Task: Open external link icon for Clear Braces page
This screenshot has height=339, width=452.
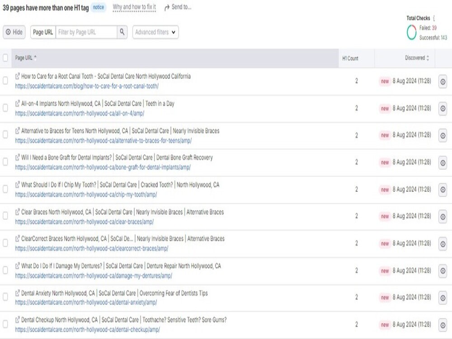Action: tap(18, 212)
